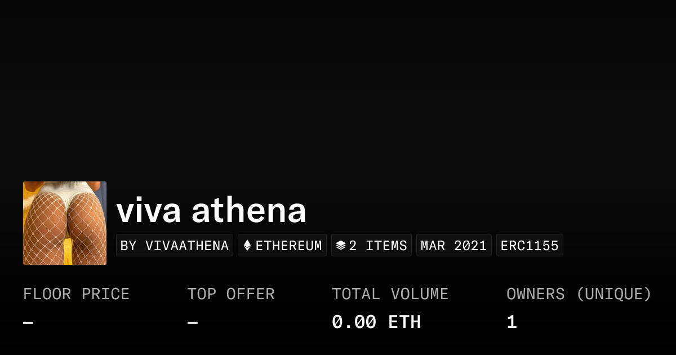Click the word "athena" in the title

248,210
